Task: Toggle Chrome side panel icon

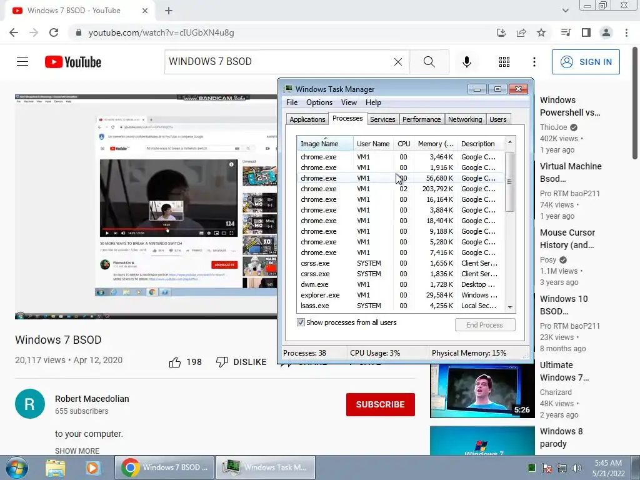Action: tap(586, 32)
